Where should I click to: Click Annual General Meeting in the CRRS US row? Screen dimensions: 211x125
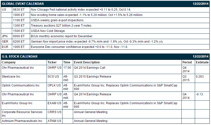91,112
